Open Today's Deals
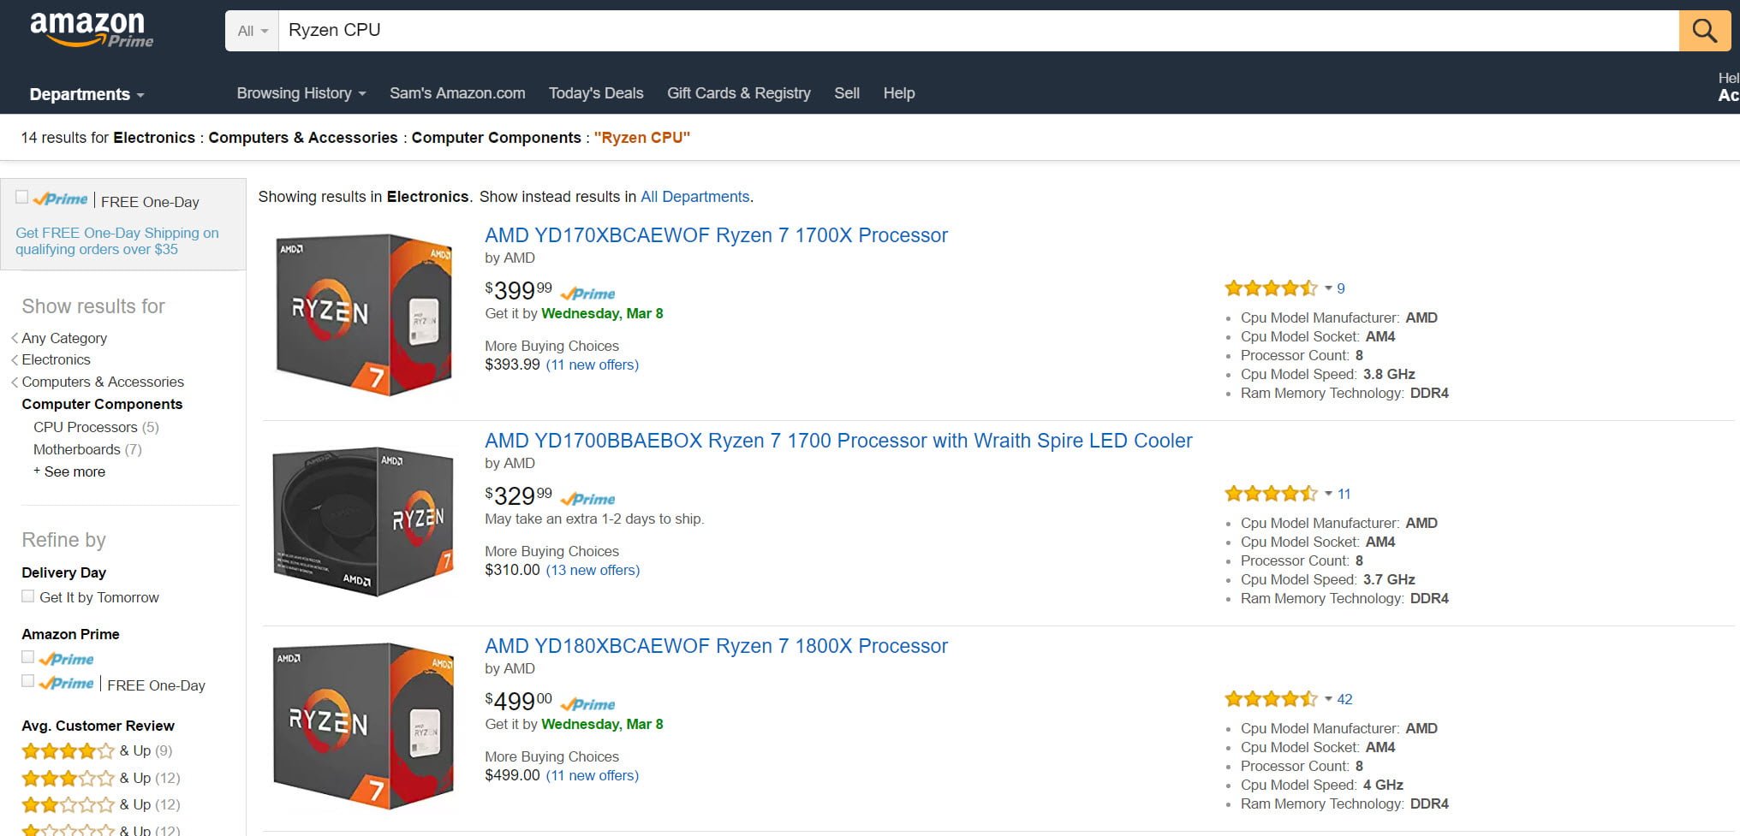The height and width of the screenshot is (836, 1740). (x=596, y=93)
